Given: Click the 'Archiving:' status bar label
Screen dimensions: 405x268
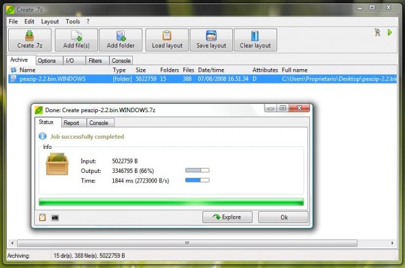Looking at the screenshot, I should coord(18,256).
